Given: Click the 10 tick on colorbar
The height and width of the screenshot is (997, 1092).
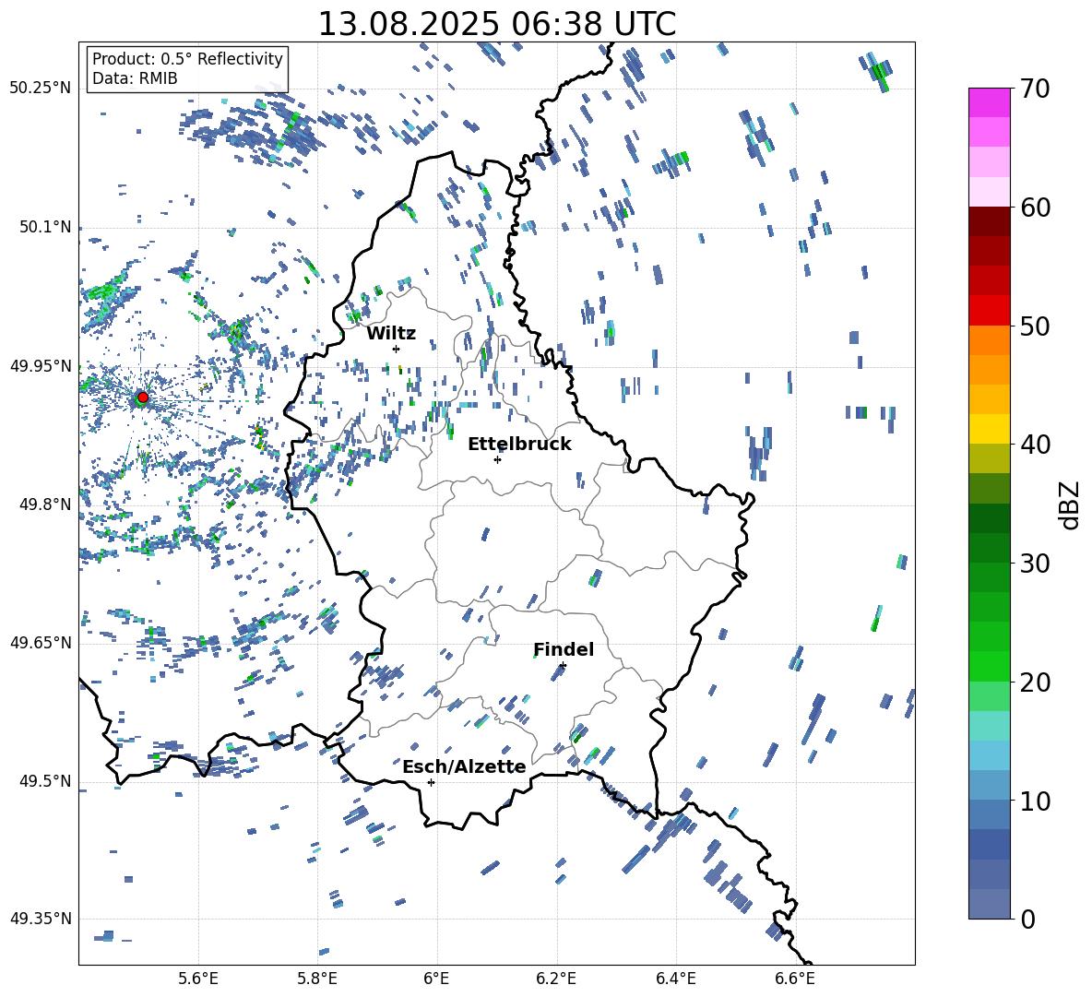Looking at the screenshot, I should pyautogui.click(x=1035, y=801).
